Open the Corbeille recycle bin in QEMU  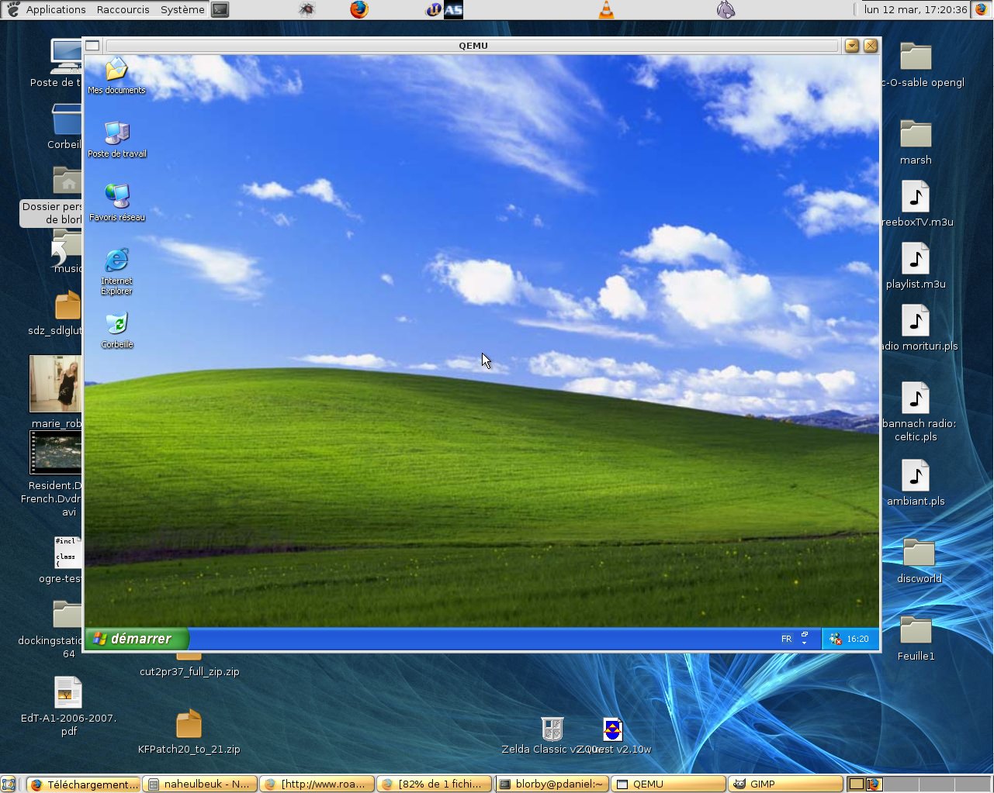tap(116, 324)
